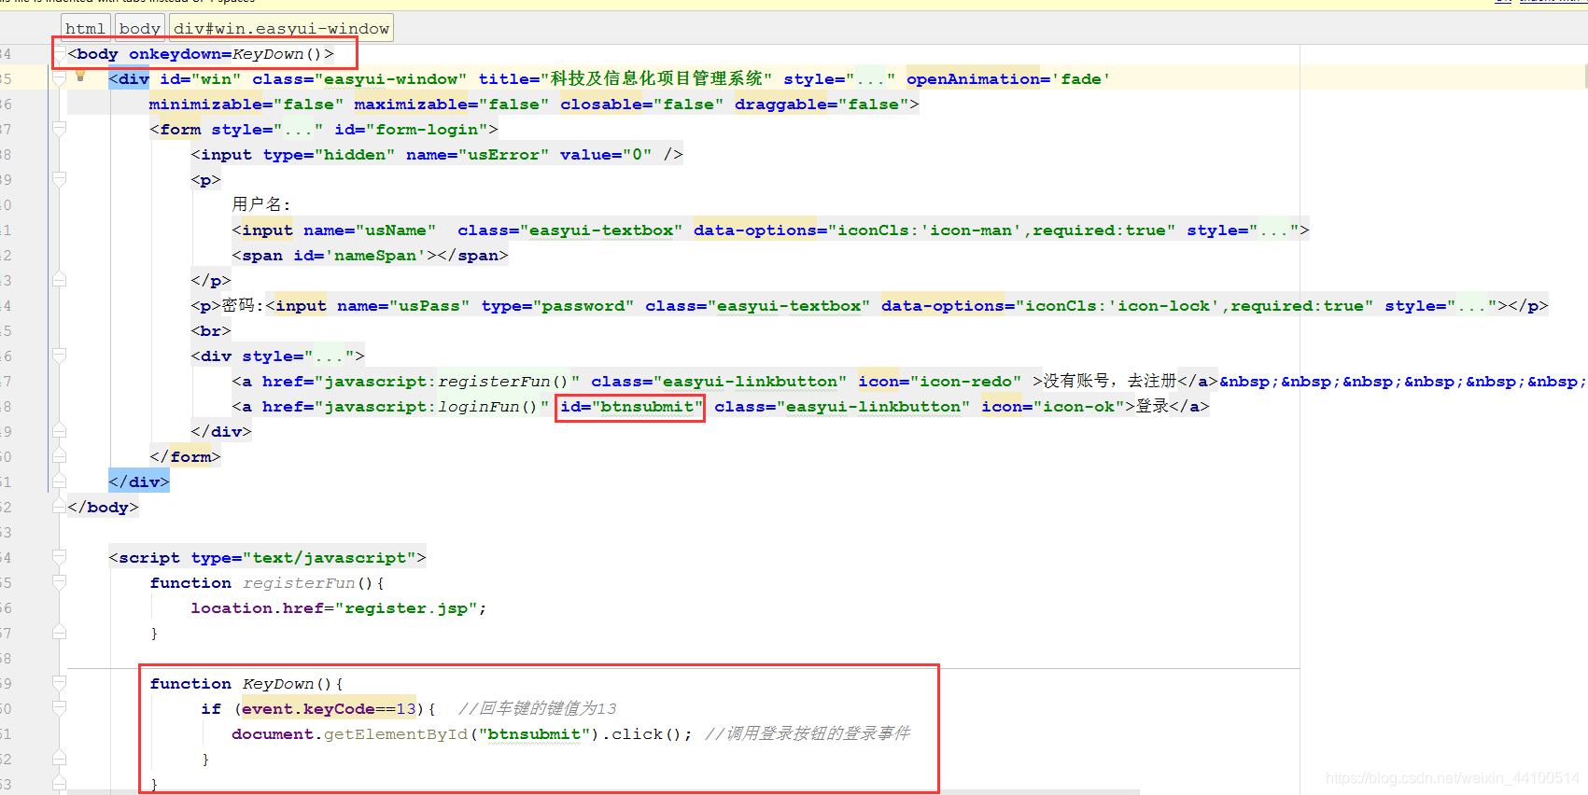
Task: Click the 没有账号，去注册 link text
Action: [1110, 382]
